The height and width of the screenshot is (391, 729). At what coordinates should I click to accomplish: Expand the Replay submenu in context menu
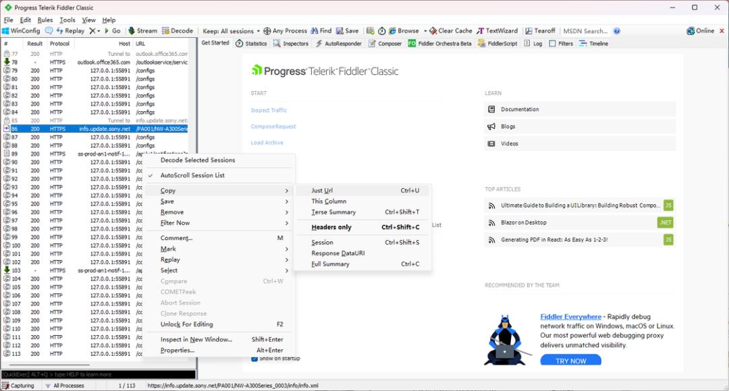click(x=220, y=259)
